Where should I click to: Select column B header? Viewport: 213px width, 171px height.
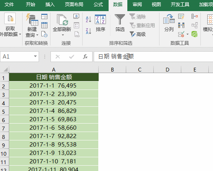tap(112, 70)
